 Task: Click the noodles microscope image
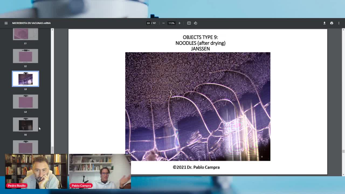(198, 106)
